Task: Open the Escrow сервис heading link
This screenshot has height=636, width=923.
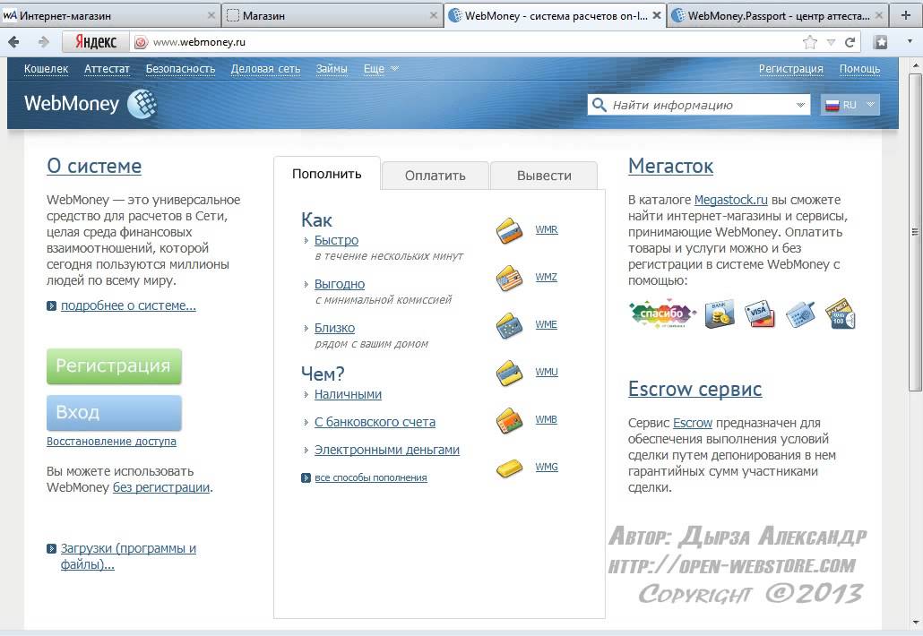Action: [694, 389]
